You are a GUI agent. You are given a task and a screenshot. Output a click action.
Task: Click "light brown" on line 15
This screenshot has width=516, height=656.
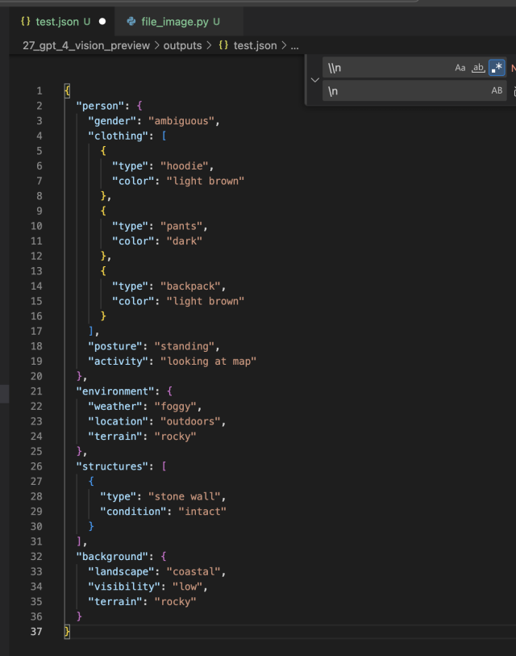(206, 301)
